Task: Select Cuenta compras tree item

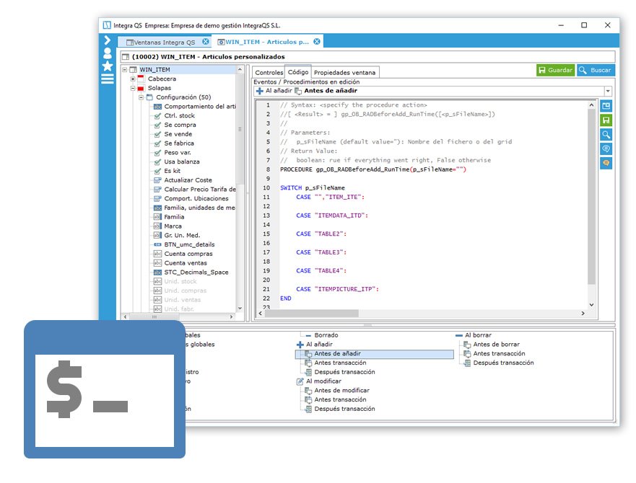Action: click(x=188, y=254)
